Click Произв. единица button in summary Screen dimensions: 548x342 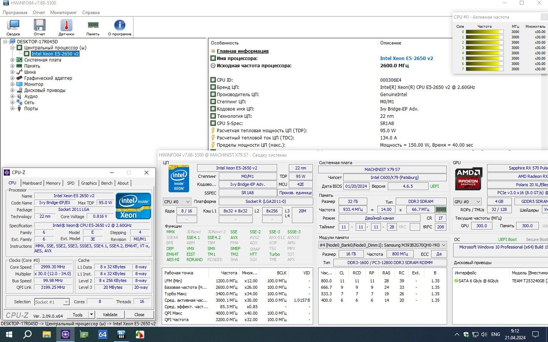295,193
